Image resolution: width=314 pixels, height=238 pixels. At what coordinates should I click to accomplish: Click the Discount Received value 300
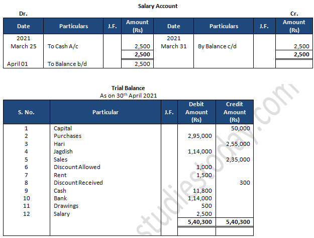pyautogui.click(x=245, y=183)
